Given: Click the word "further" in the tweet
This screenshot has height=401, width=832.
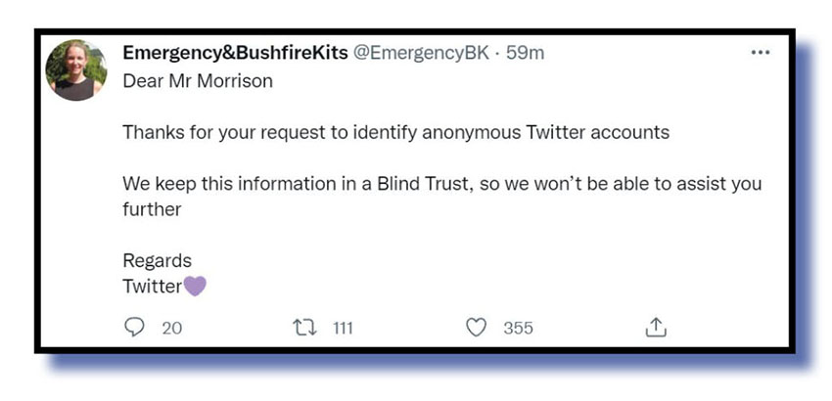Looking at the screenshot, I should click(x=152, y=208).
